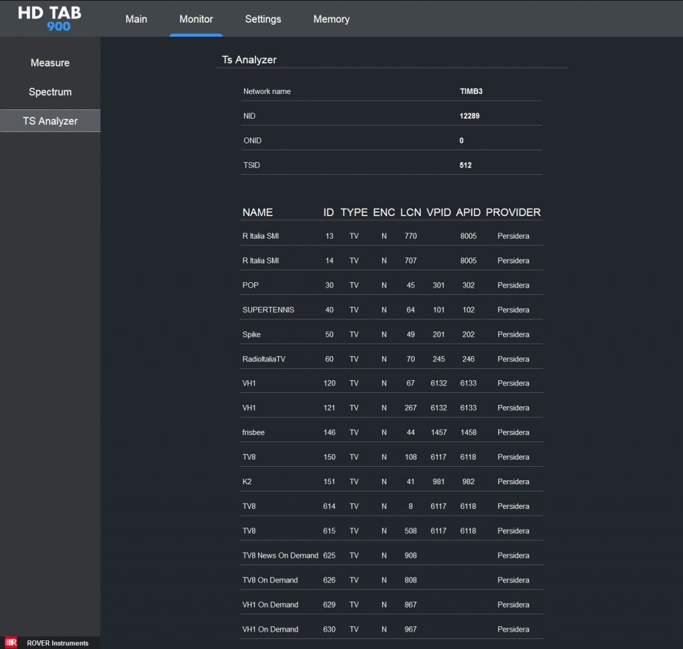This screenshot has height=649, width=683.
Task: Click the NID value 12289
Action: pos(469,116)
